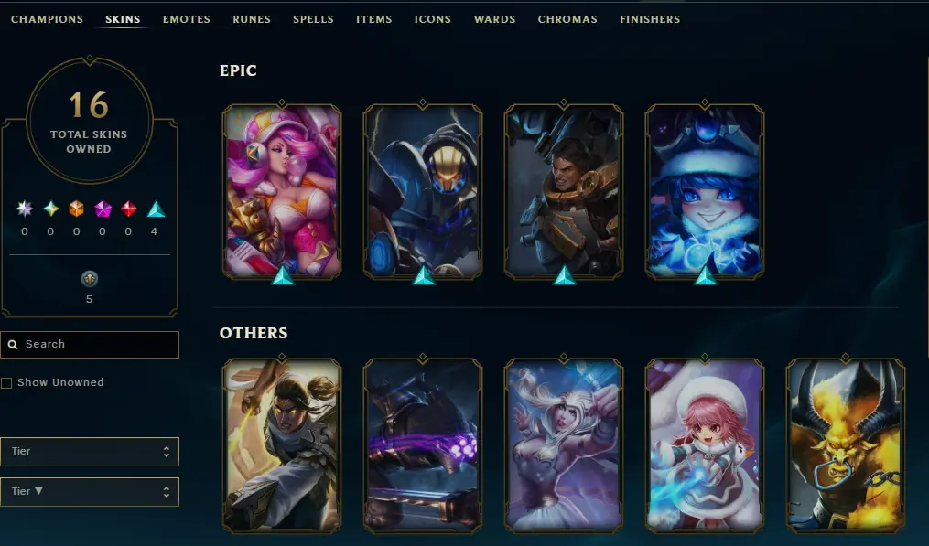Click the white Ultimate tier gem icon
929x546 pixels.
(x=25, y=209)
